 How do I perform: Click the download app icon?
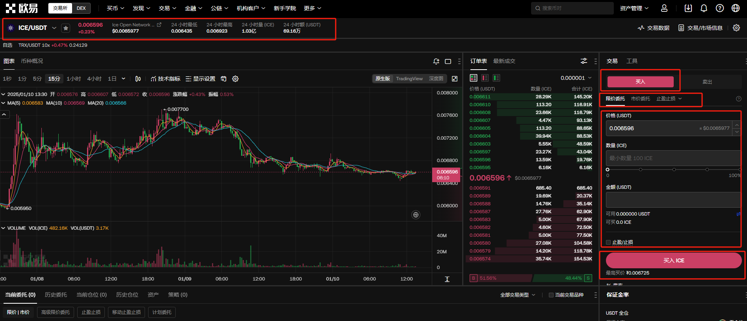coord(688,8)
